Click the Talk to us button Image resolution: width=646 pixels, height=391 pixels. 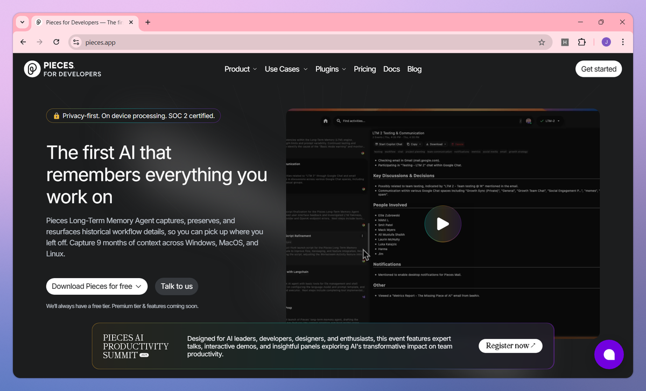tap(177, 286)
